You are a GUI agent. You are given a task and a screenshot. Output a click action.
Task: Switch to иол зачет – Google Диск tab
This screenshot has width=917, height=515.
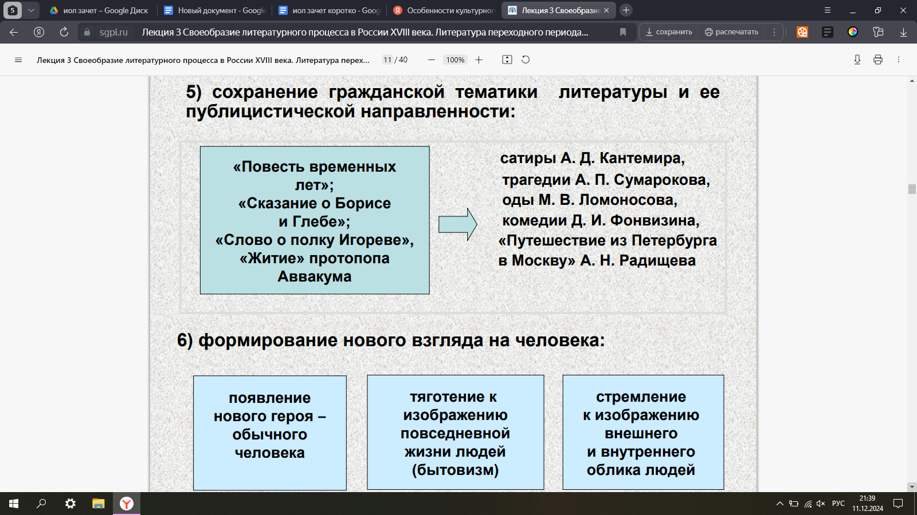click(x=98, y=10)
